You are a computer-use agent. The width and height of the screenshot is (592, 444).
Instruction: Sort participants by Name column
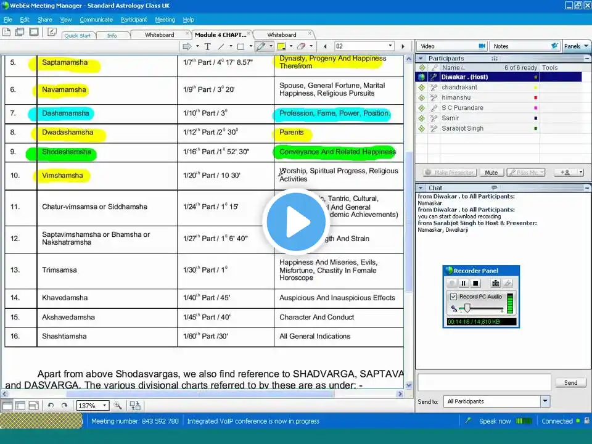[453, 68]
